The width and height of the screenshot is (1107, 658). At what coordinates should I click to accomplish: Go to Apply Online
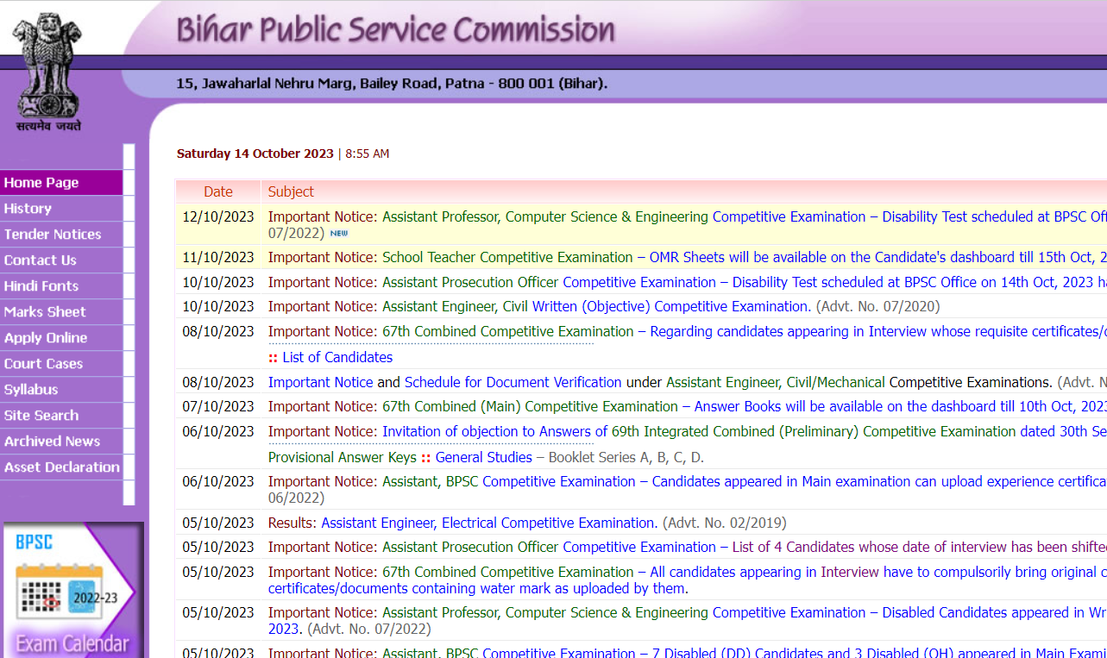(x=61, y=338)
